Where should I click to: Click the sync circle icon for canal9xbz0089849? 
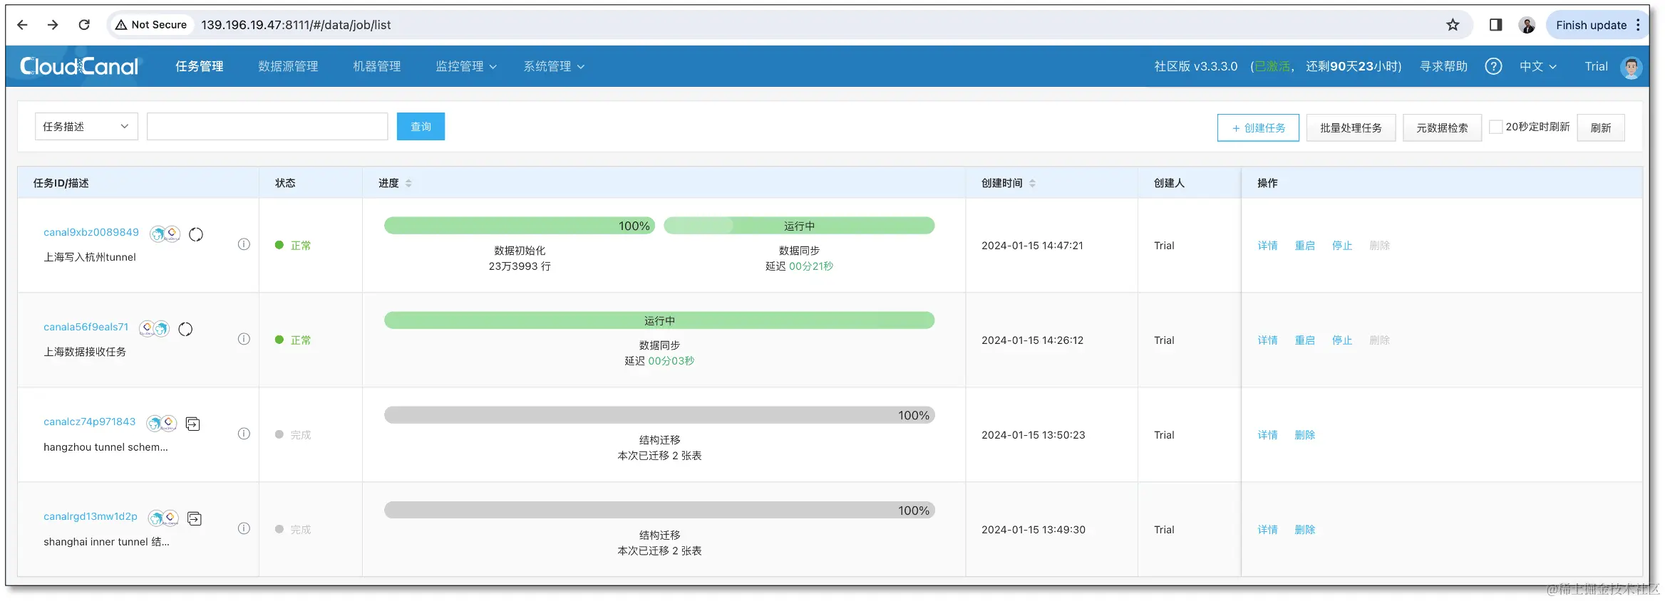point(196,234)
